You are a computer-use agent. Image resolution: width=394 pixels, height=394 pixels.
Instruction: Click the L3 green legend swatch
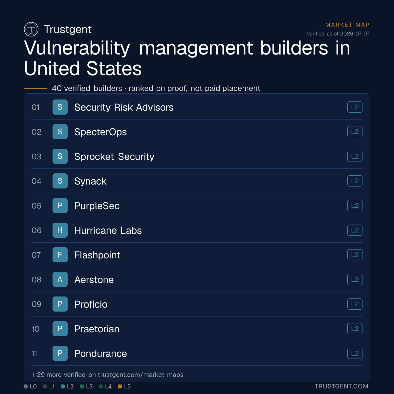tap(82, 386)
